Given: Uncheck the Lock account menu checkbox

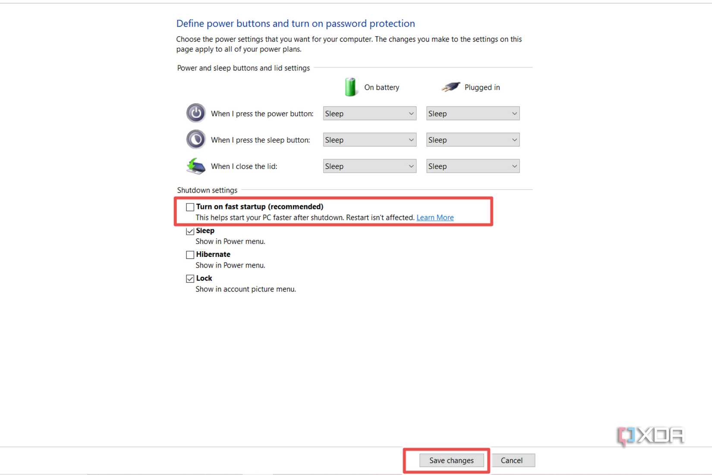Looking at the screenshot, I should coord(190,279).
